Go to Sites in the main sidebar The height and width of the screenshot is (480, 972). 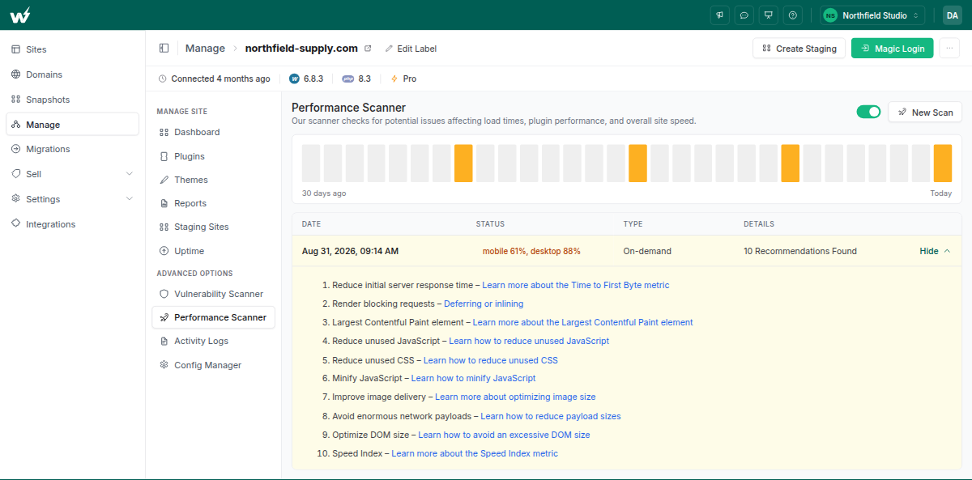click(72, 49)
